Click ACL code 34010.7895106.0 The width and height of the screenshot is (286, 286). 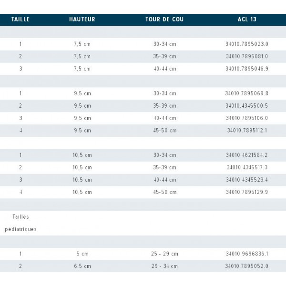point(247,118)
